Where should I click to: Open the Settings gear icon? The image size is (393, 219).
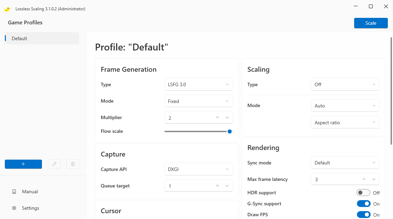click(14, 208)
